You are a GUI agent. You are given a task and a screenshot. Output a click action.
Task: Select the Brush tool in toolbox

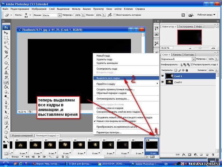[6, 68]
